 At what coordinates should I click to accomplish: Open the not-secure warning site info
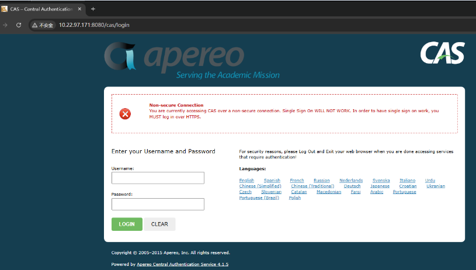(x=43, y=25)
